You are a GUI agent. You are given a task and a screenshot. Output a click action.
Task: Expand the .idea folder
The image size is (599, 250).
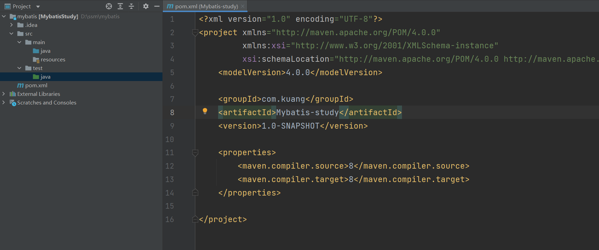(11, 25)
